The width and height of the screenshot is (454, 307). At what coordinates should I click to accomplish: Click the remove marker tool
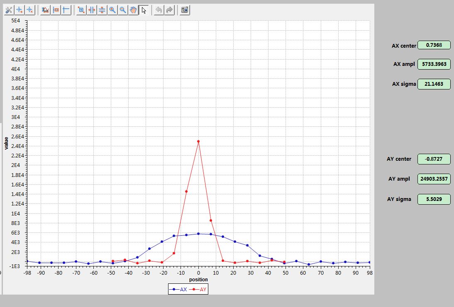29,10
